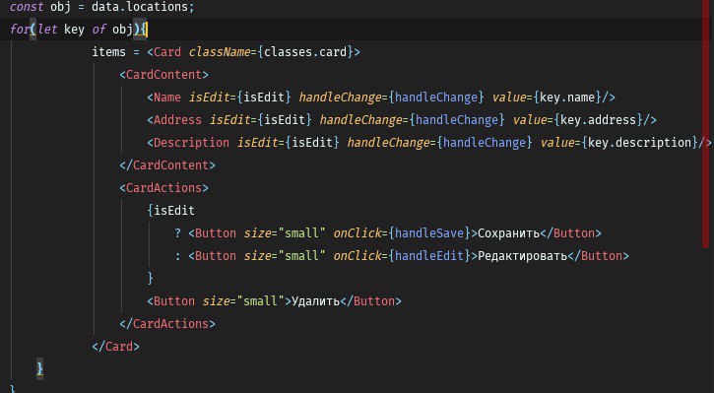Click the closing CardActions tag
This screenshot has height=393, width=714.
point(167,324)
